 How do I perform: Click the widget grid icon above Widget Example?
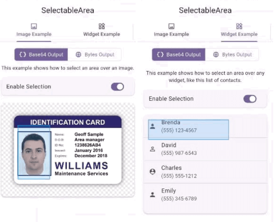click(102, 25)
